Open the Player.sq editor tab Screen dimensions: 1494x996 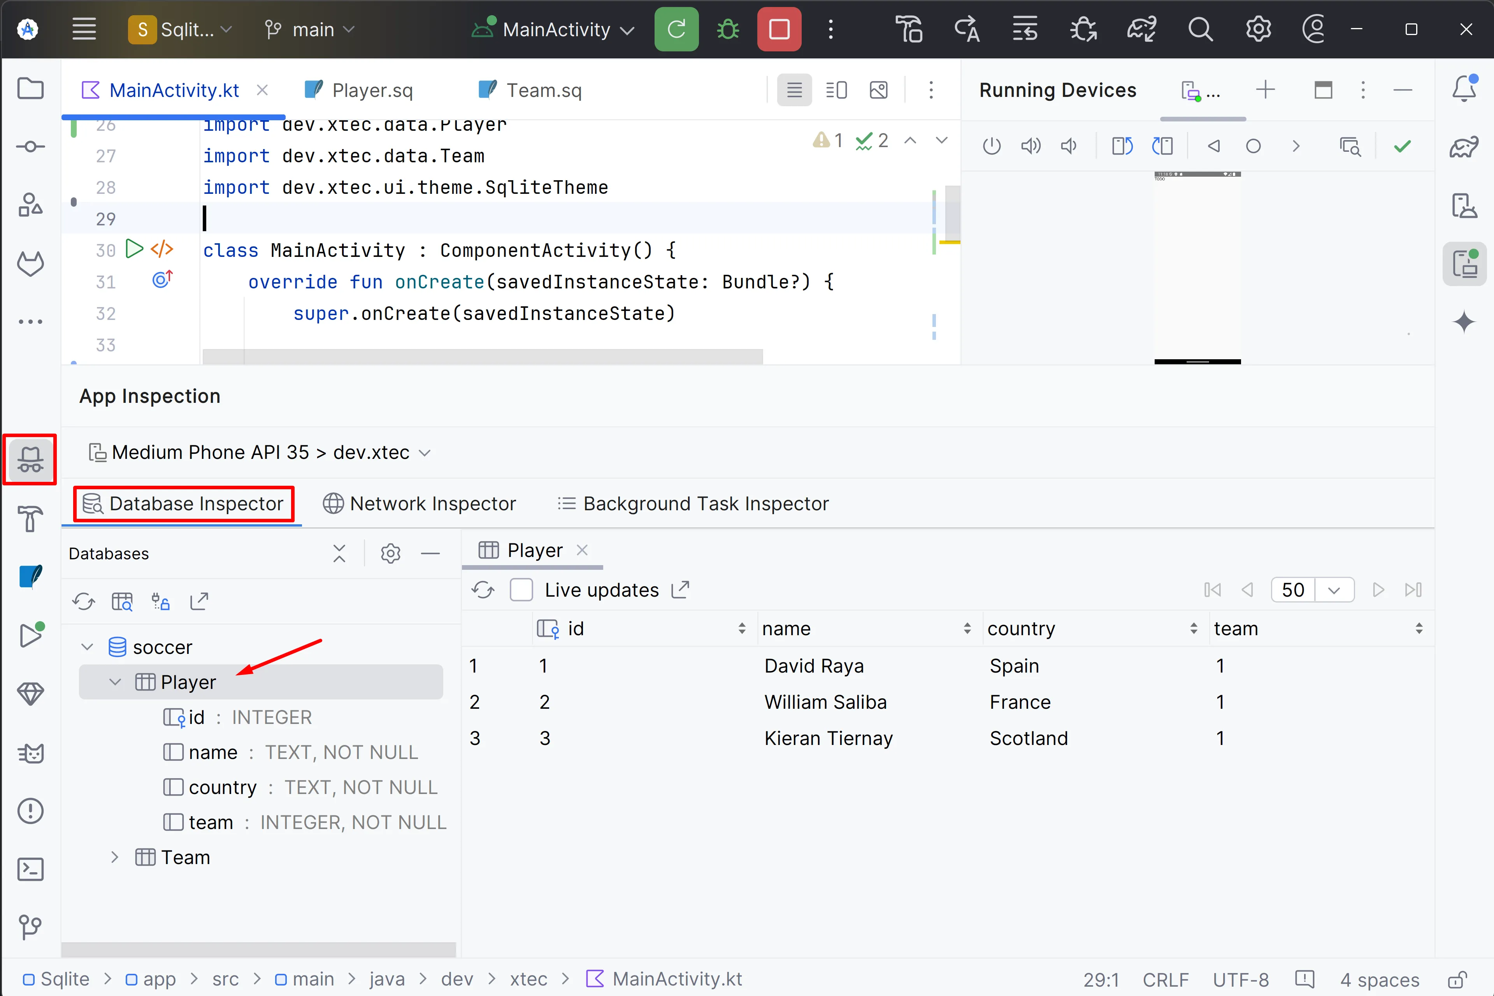(372, 90)
